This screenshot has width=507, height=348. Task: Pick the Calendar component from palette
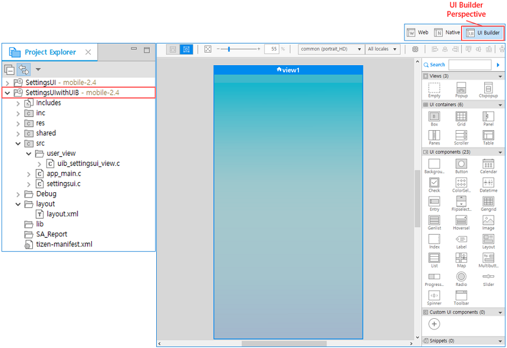pyautogui.click(x=488, y=164)
